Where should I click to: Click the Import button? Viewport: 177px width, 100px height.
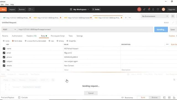pos(12,9)
